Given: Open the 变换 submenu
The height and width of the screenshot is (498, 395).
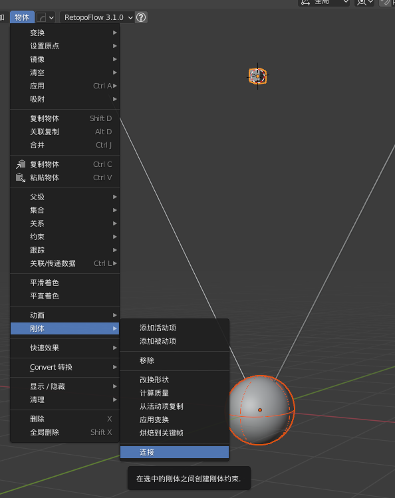Looking at the screenshot, I should click(x=65, y=33).
